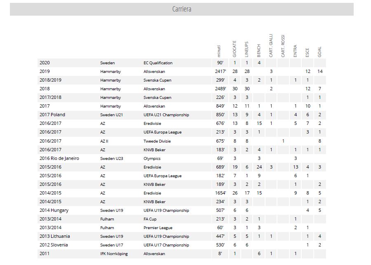Select the BENCH column header
This screenshot has height=265, width=371.
259,51
